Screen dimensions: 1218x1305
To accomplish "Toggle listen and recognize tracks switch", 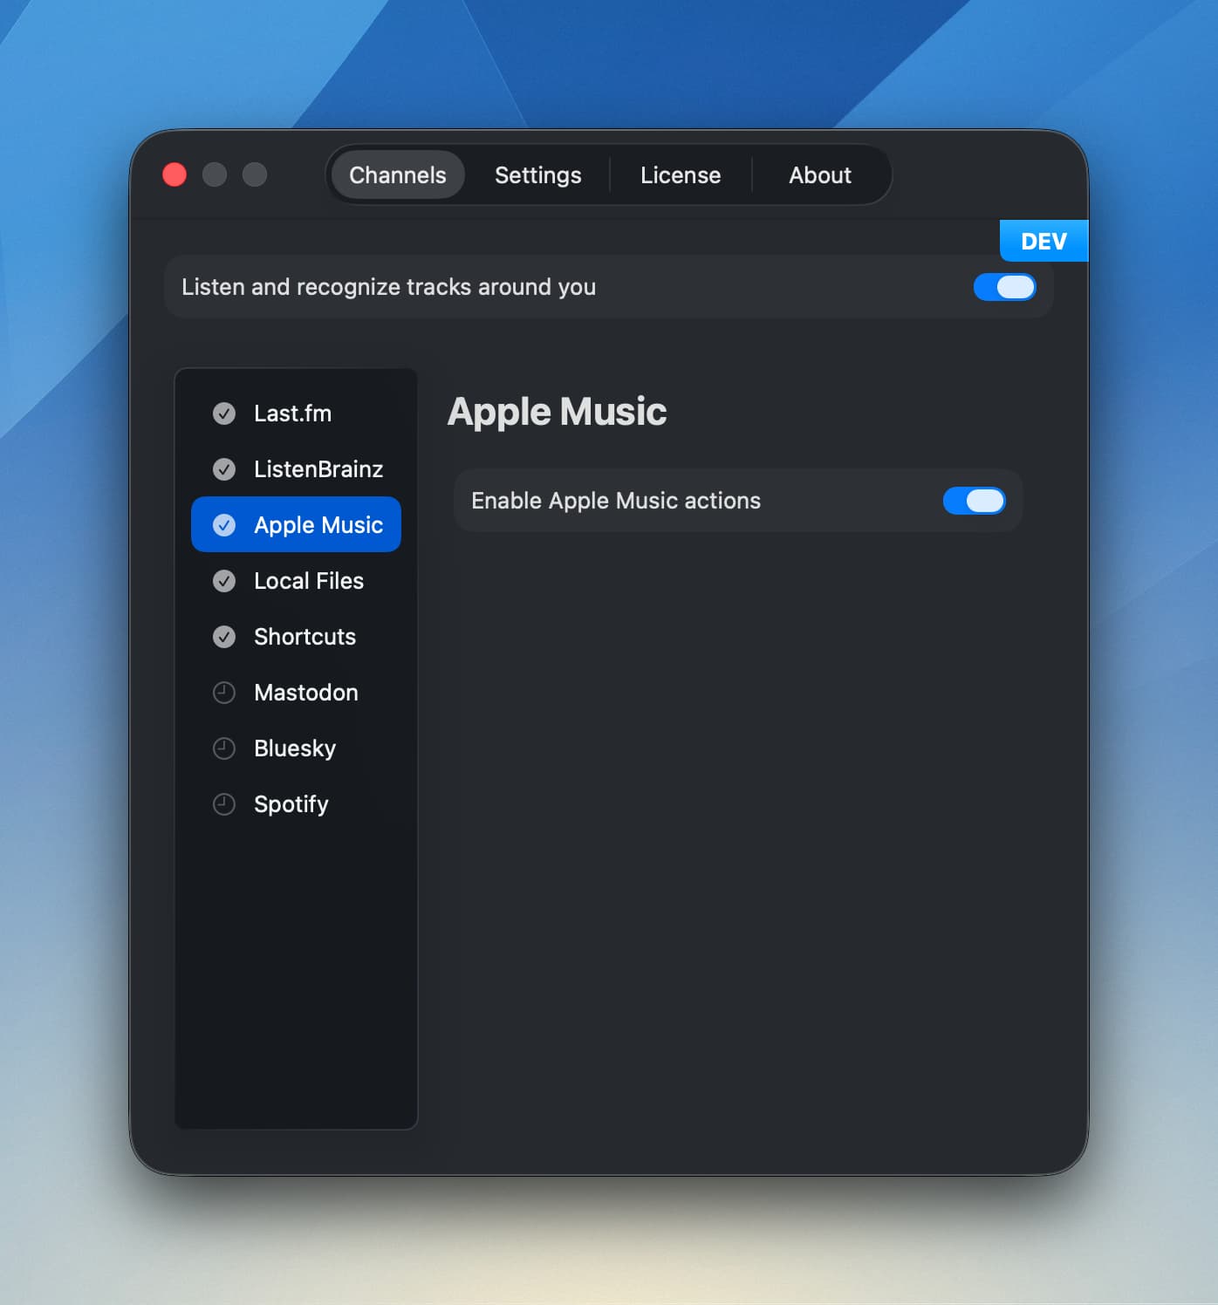I will pyautogui.click(x=1004, y=287).
